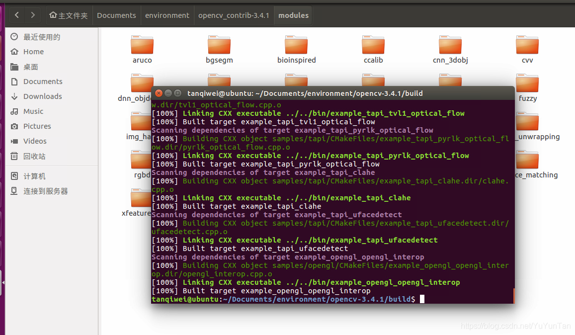Select the bioinspired folder

[296, 49]
